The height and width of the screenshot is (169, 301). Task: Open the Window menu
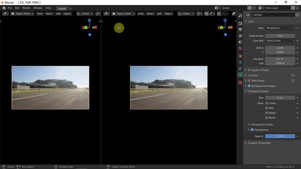(x=38, y=8)
